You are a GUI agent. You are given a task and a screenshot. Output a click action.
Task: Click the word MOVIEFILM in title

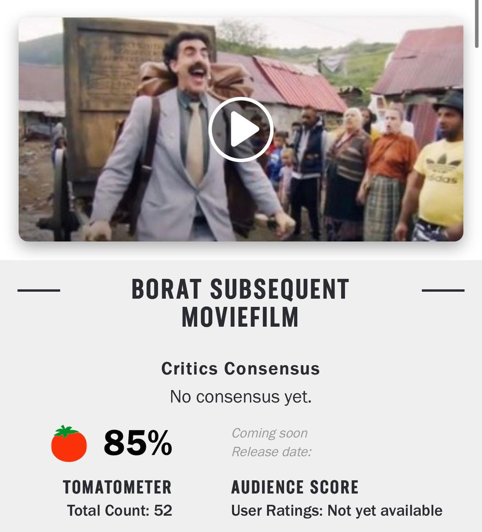coord(241,317)
